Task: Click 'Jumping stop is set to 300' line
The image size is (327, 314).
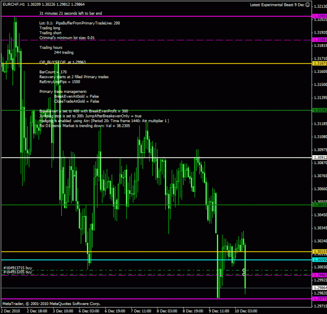Action: coord(91,116)
